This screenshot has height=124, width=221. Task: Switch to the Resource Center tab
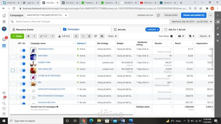35,29
